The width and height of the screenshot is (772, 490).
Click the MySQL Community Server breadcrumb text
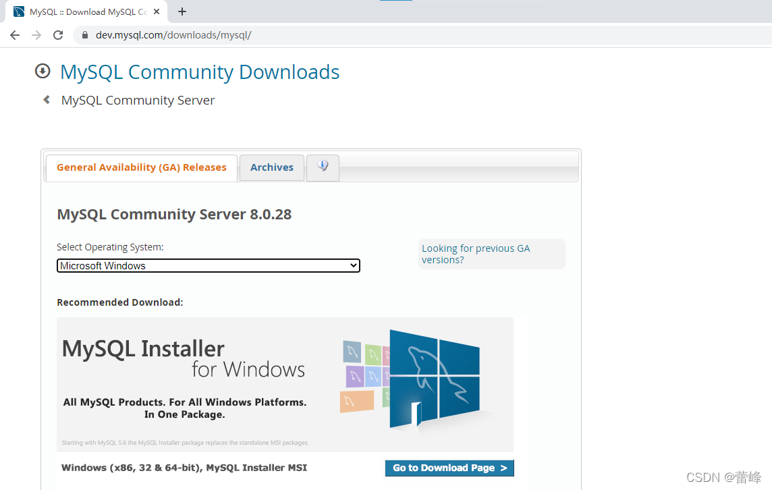pos(138,101)
